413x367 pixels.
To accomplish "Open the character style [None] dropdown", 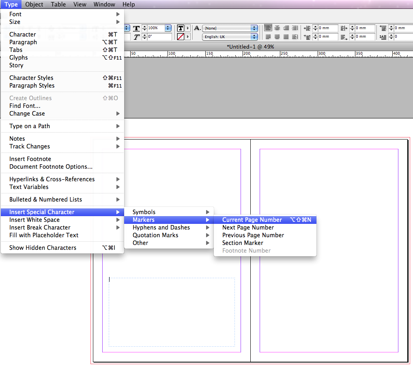I will click(x=229, y=28).
